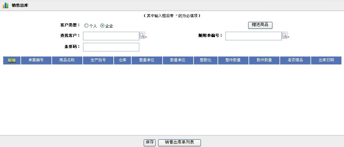
Task: Open customer search magnifier icon
Action: pos(142,36)
